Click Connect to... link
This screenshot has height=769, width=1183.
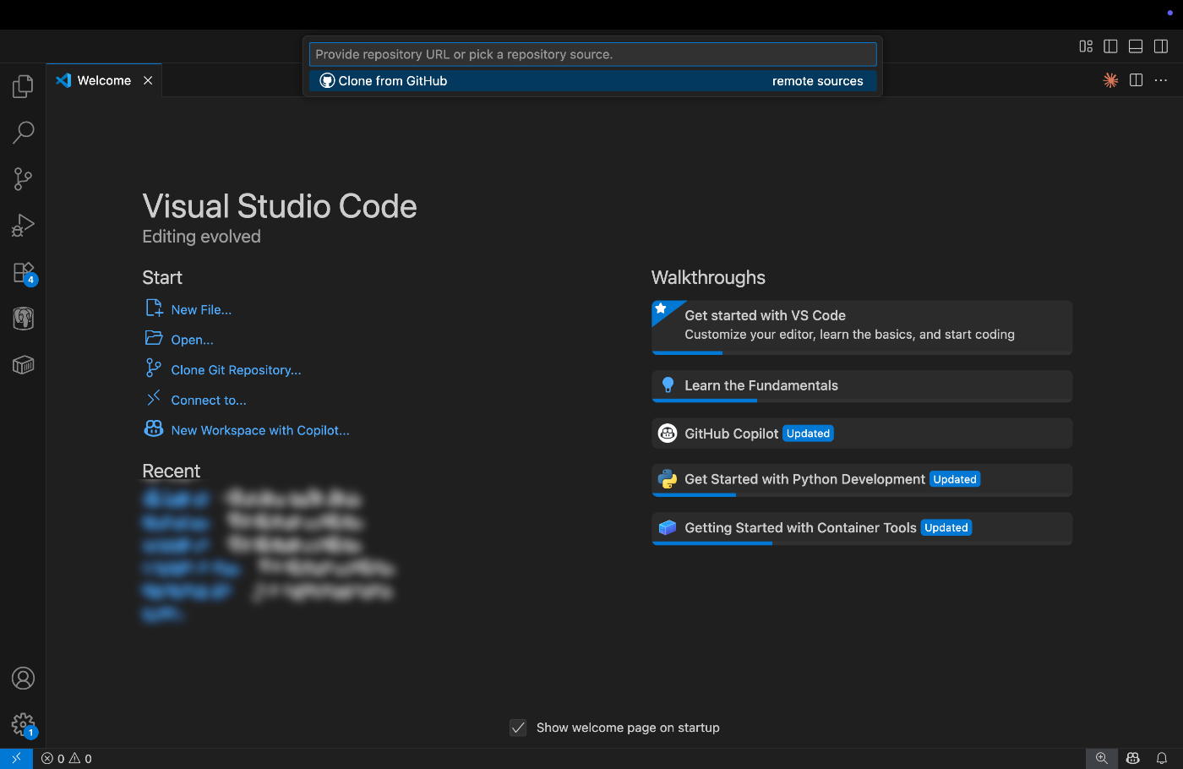pos(209,401)
